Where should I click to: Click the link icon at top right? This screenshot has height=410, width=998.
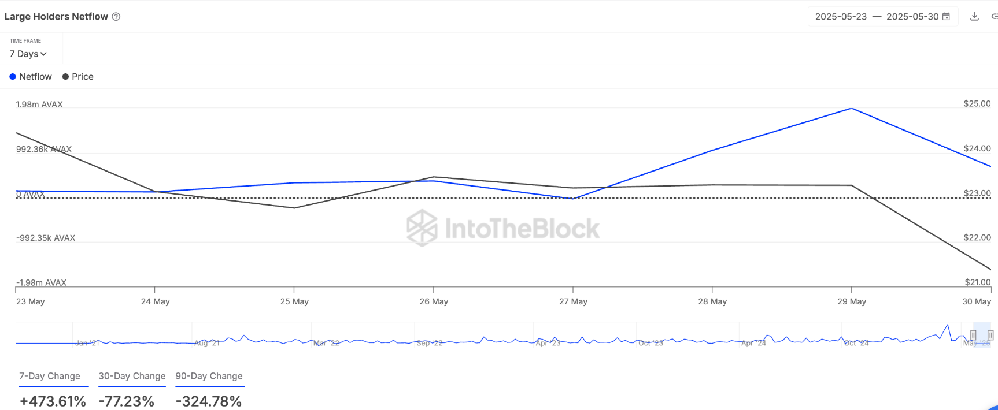click(x=994, y=16)
